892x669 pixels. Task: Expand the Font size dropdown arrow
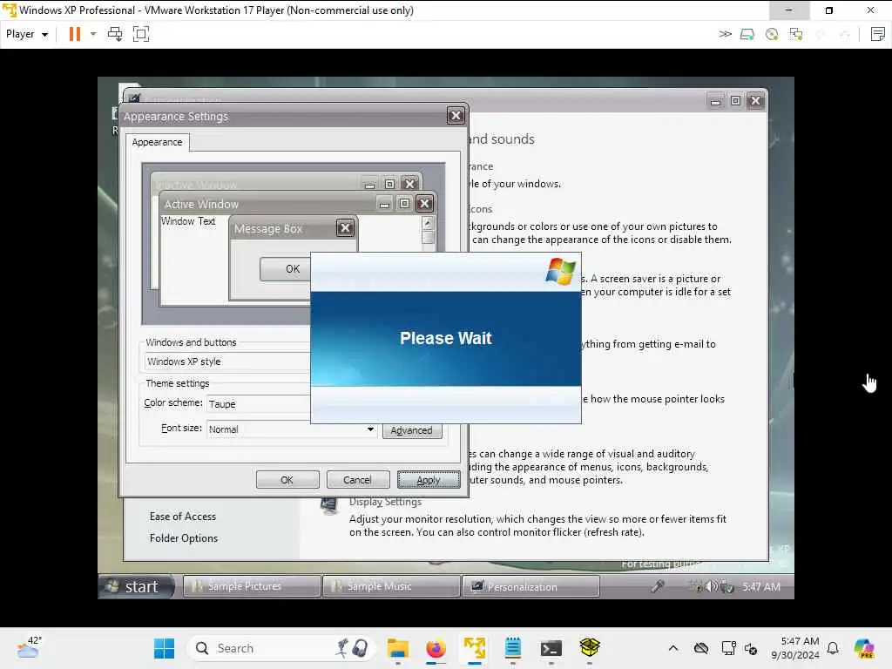(370, 429)
